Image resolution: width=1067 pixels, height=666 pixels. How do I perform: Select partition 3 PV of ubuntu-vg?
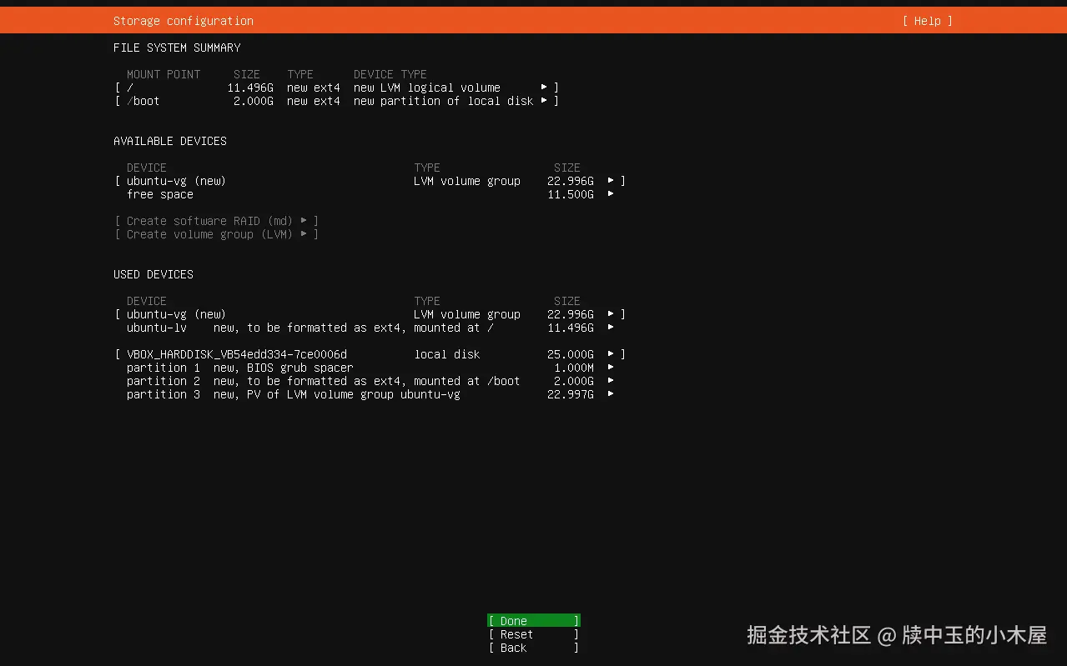click(x=370, y=394)
